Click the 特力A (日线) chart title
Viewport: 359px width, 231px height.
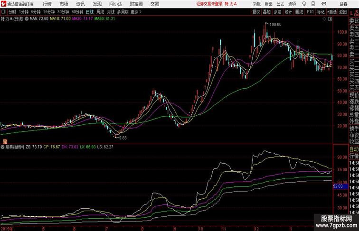[x=12, y=19]
